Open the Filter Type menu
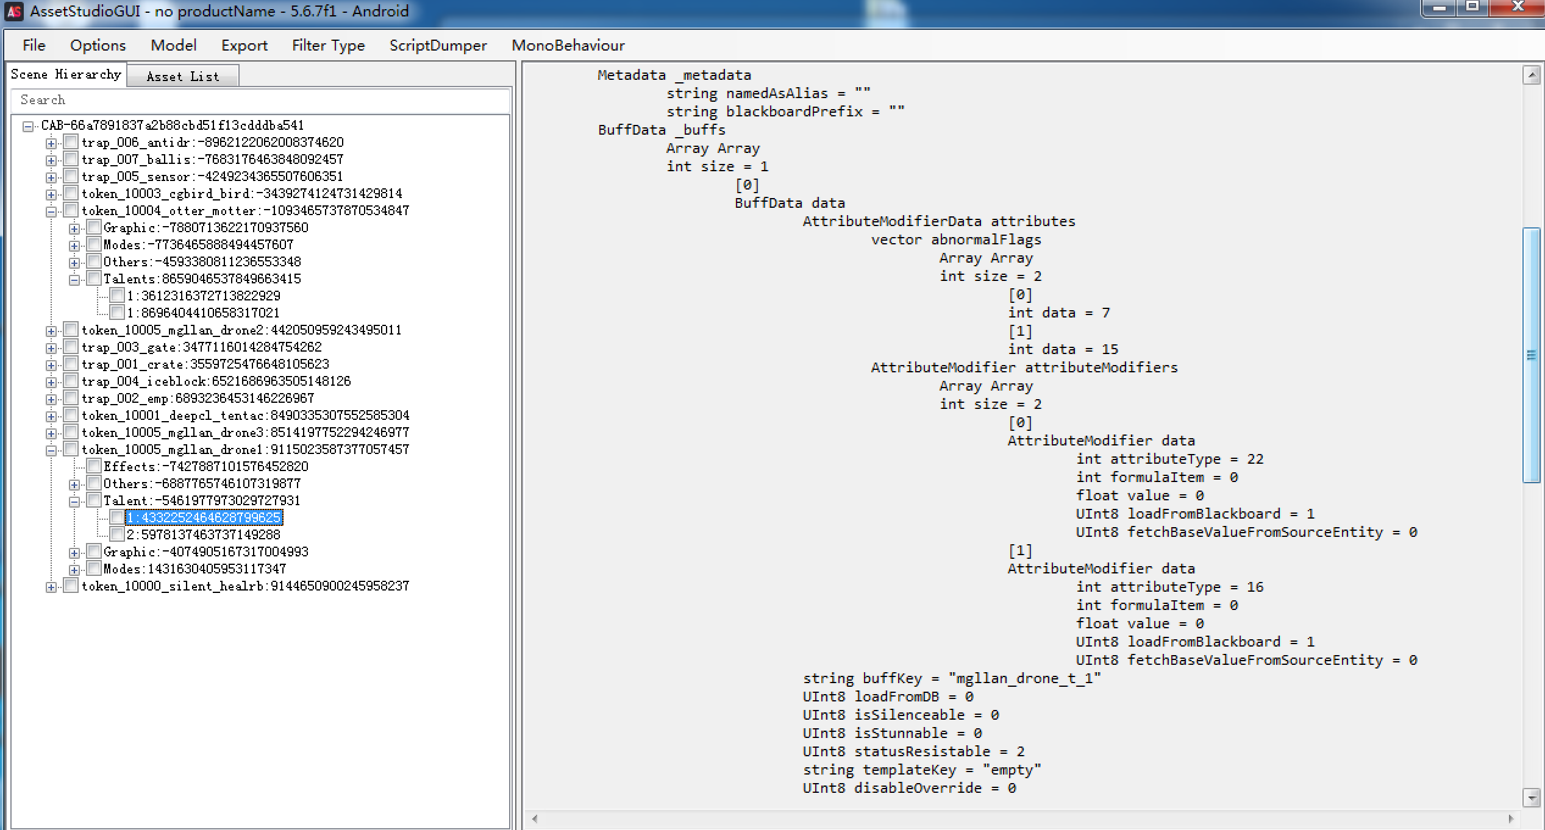 [327, 46]
